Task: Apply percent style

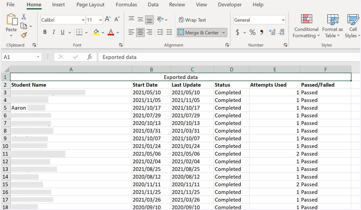Action: click(252, 32)
